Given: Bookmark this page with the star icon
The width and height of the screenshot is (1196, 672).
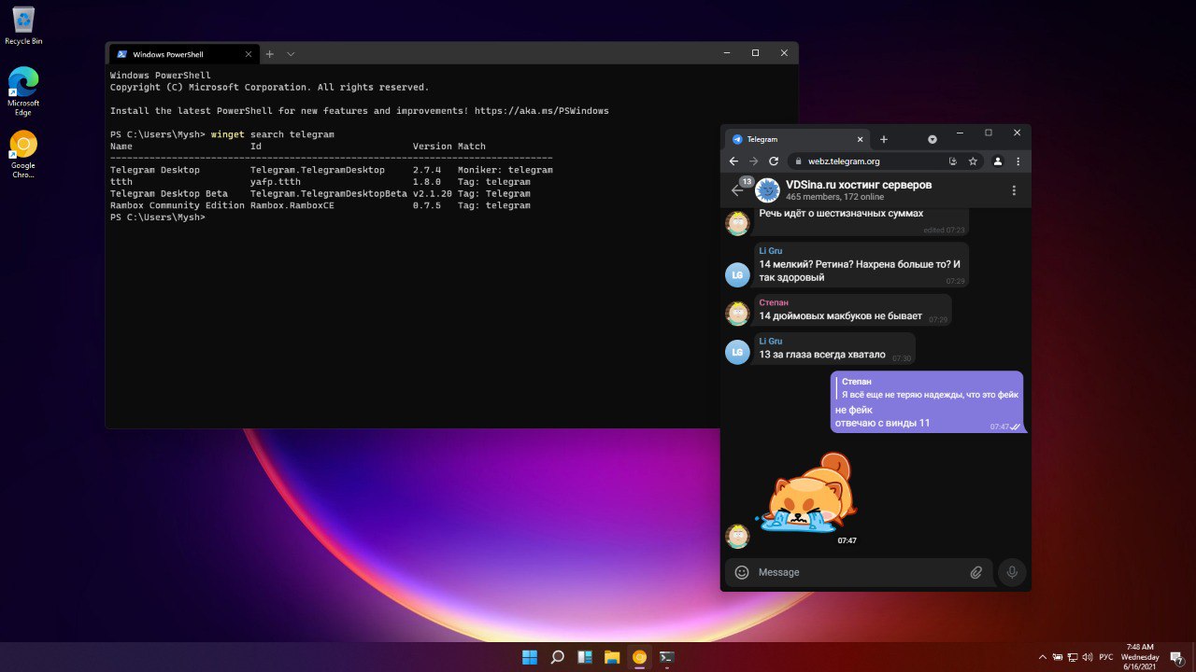Looking at the screenshot, I should click(973, 161).
